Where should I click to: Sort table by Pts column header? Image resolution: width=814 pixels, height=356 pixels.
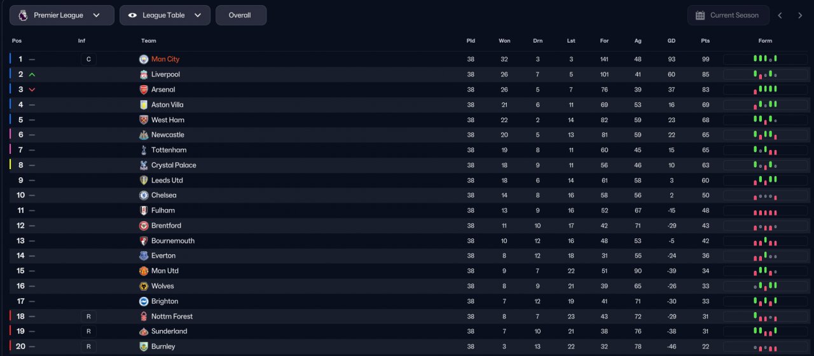[x=705, y=41]
